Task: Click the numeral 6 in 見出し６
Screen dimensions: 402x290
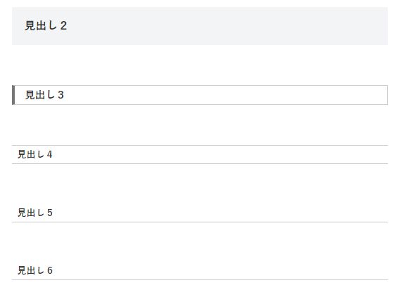Action: point(50,270)
